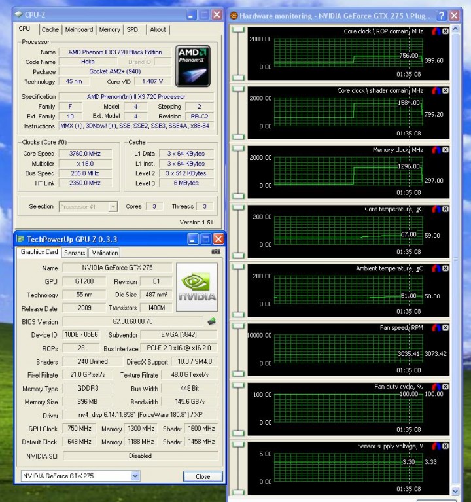Open color setup icon for Ambient temperature graph

436,268
